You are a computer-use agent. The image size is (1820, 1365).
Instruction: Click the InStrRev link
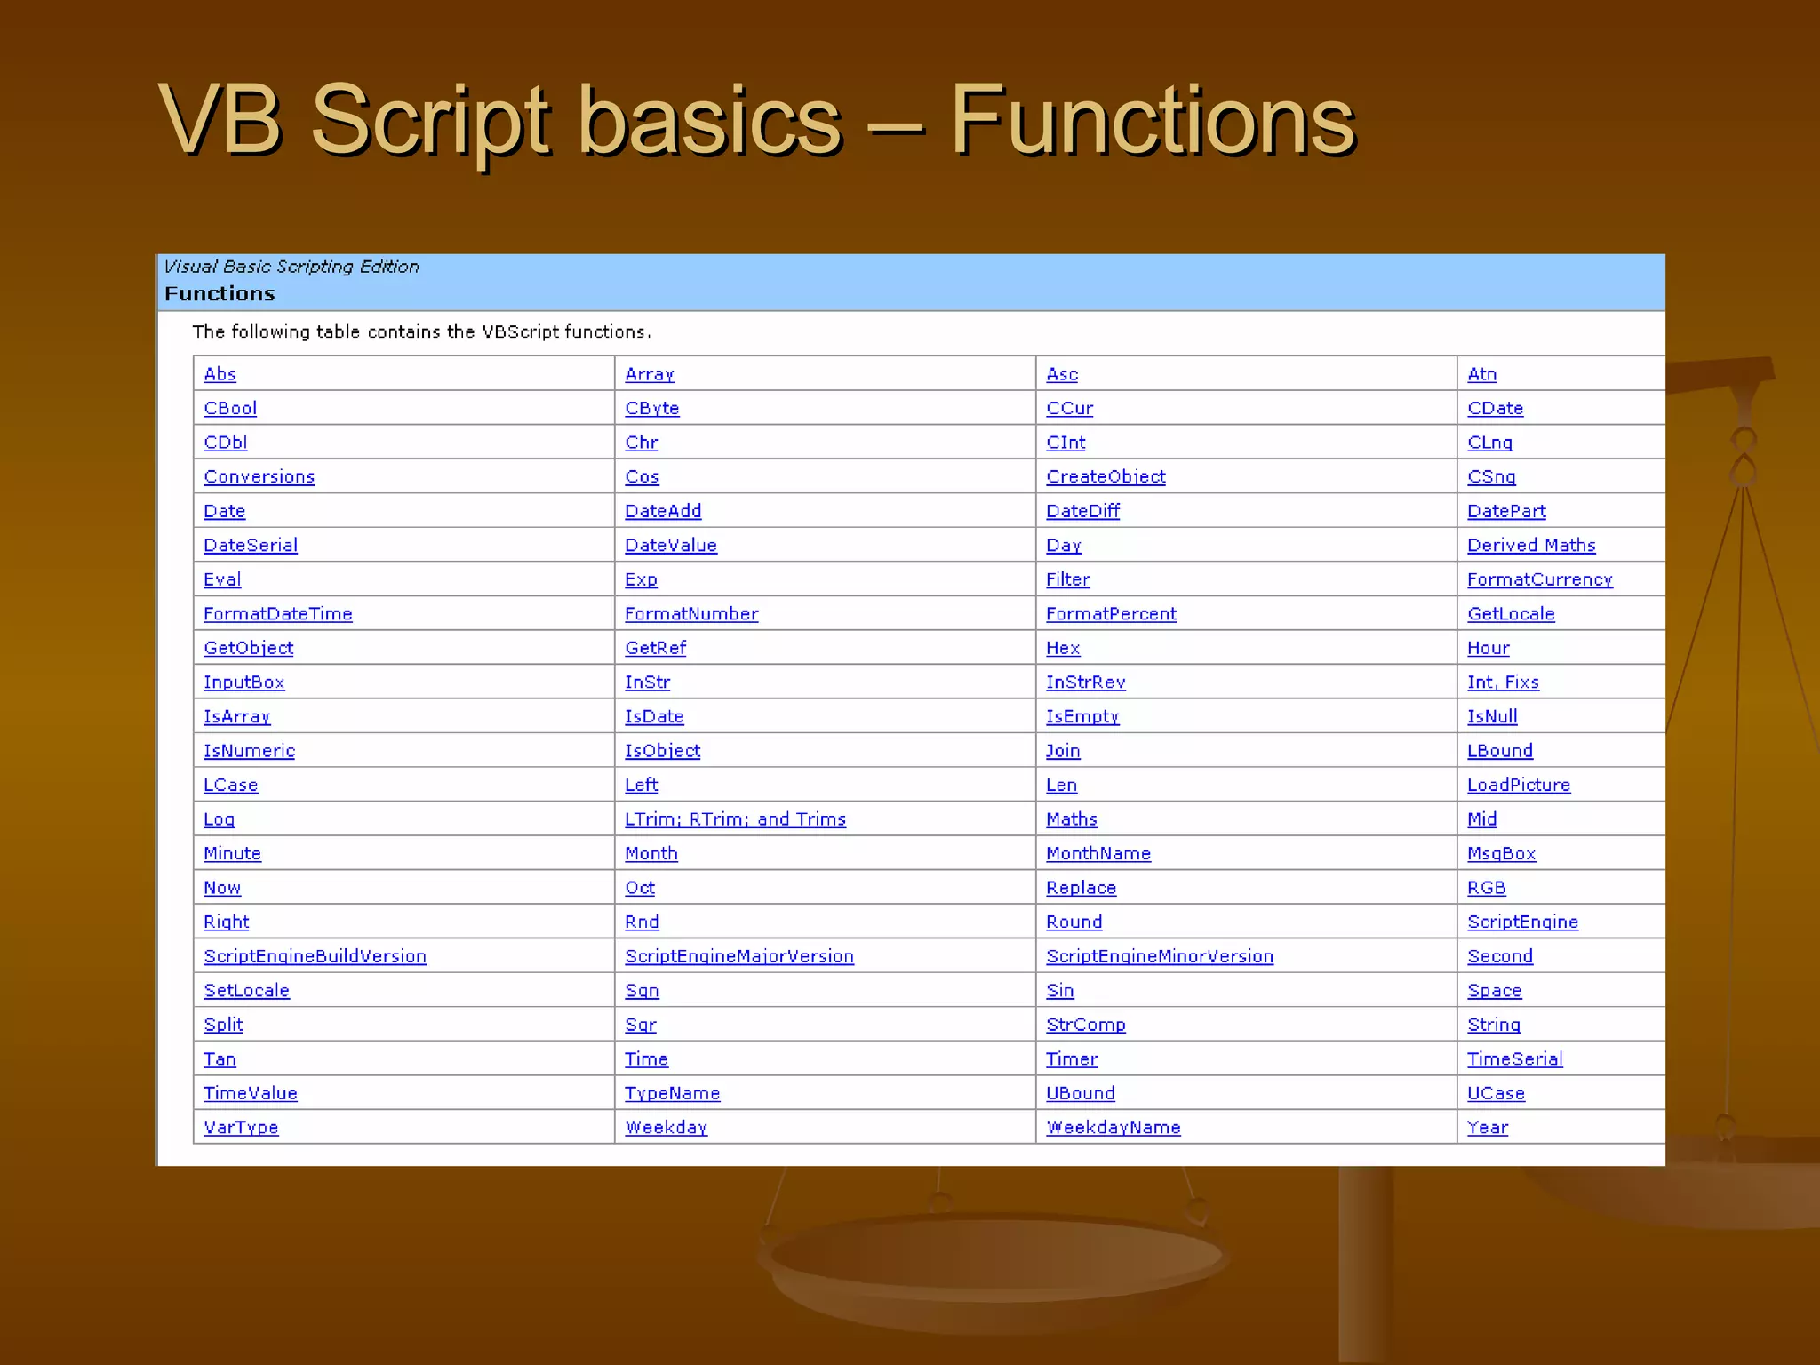(1086, 682)
